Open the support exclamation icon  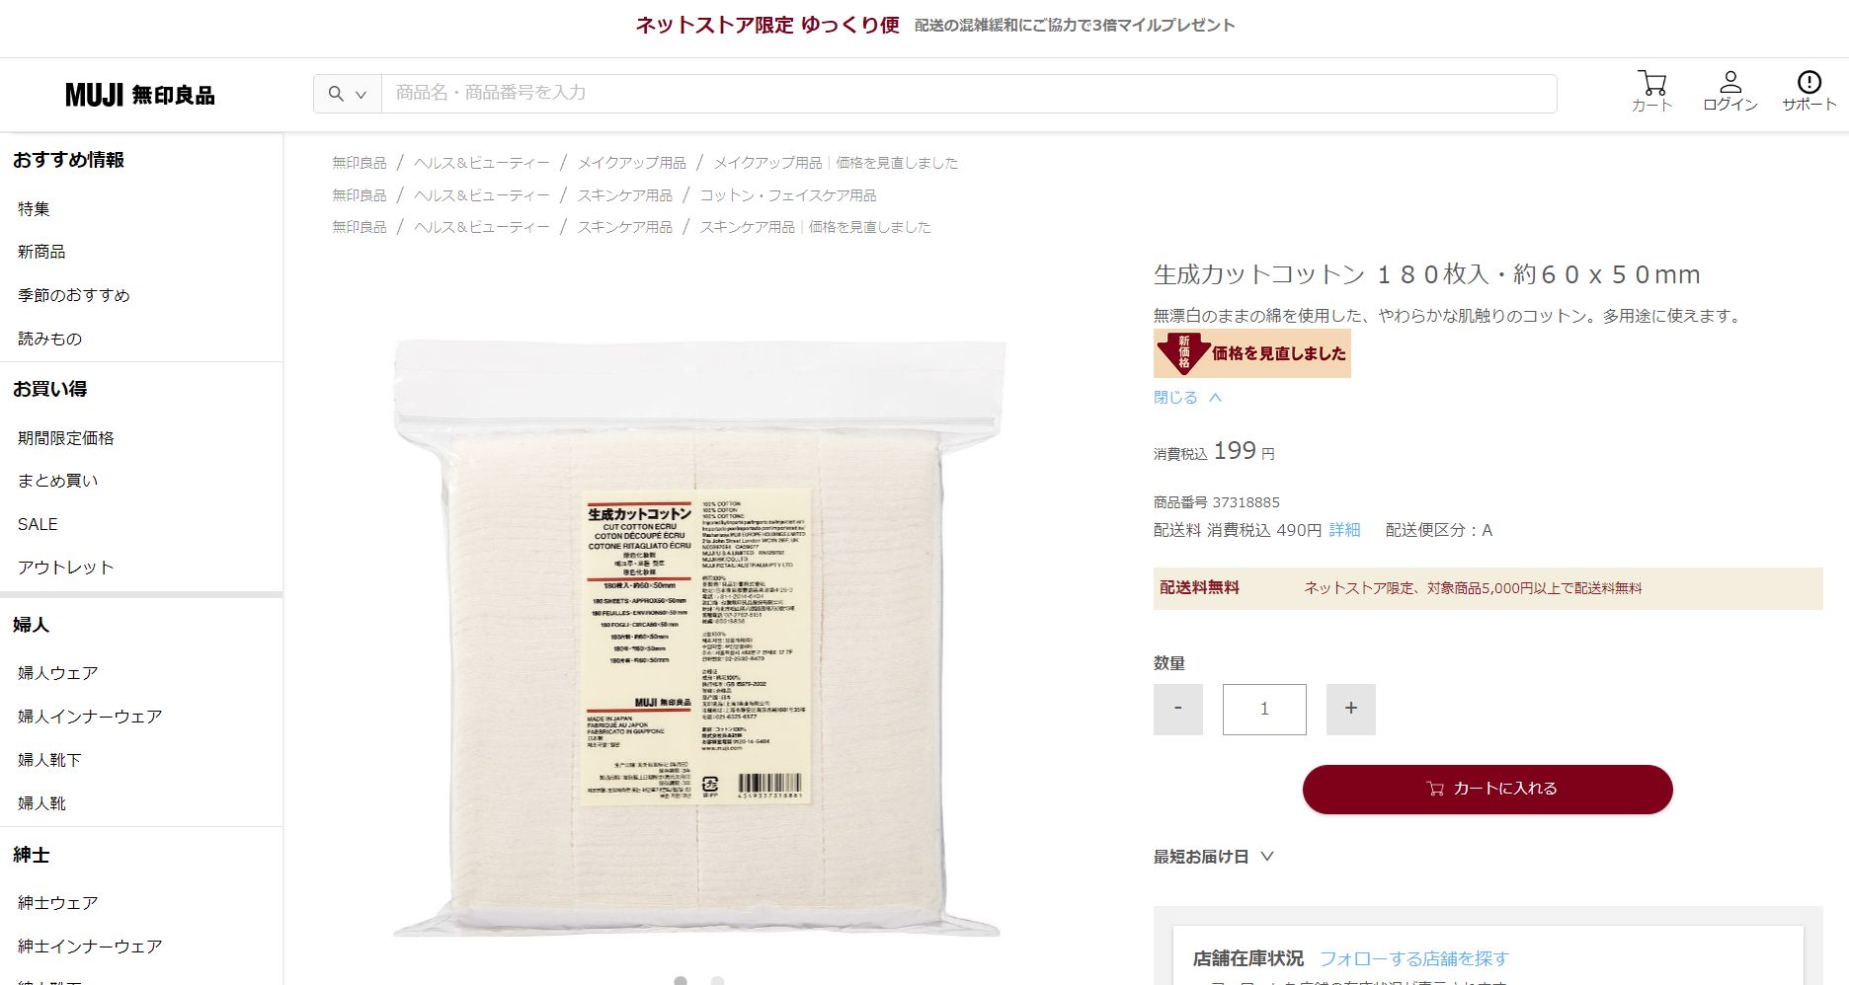click(1809, 82)
